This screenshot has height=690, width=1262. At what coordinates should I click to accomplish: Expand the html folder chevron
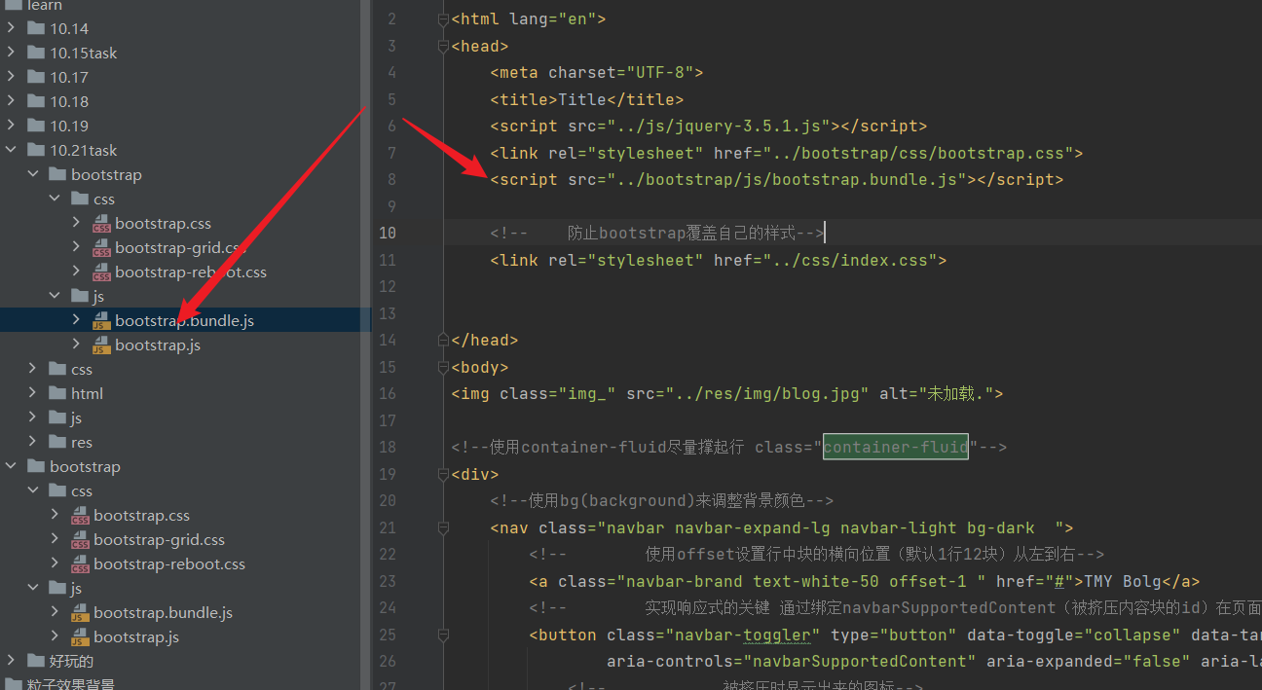click(x=32, y=394)
